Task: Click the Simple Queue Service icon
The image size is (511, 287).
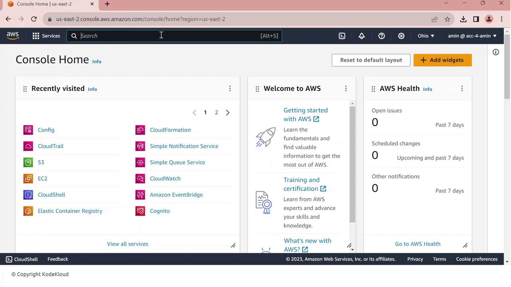Action: (x=140, y=162)
